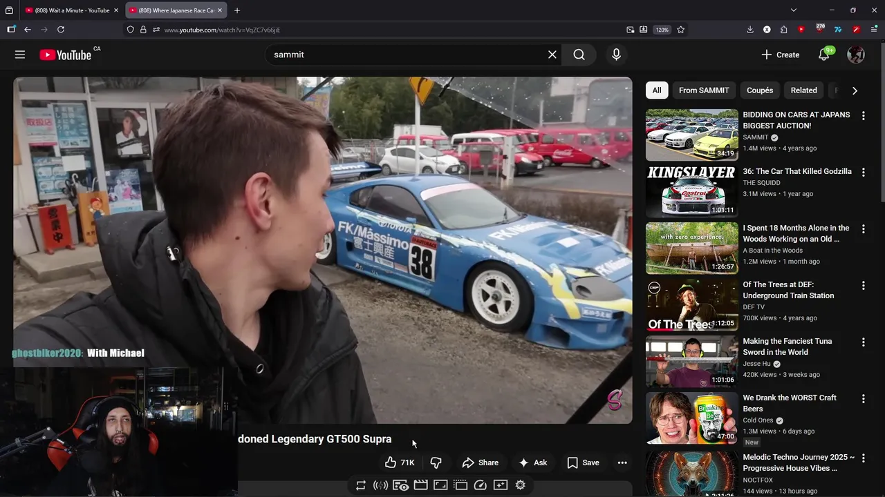Toggle the loop video extension icon
This screenshot has width=885, height=497.
pos(361,485)
